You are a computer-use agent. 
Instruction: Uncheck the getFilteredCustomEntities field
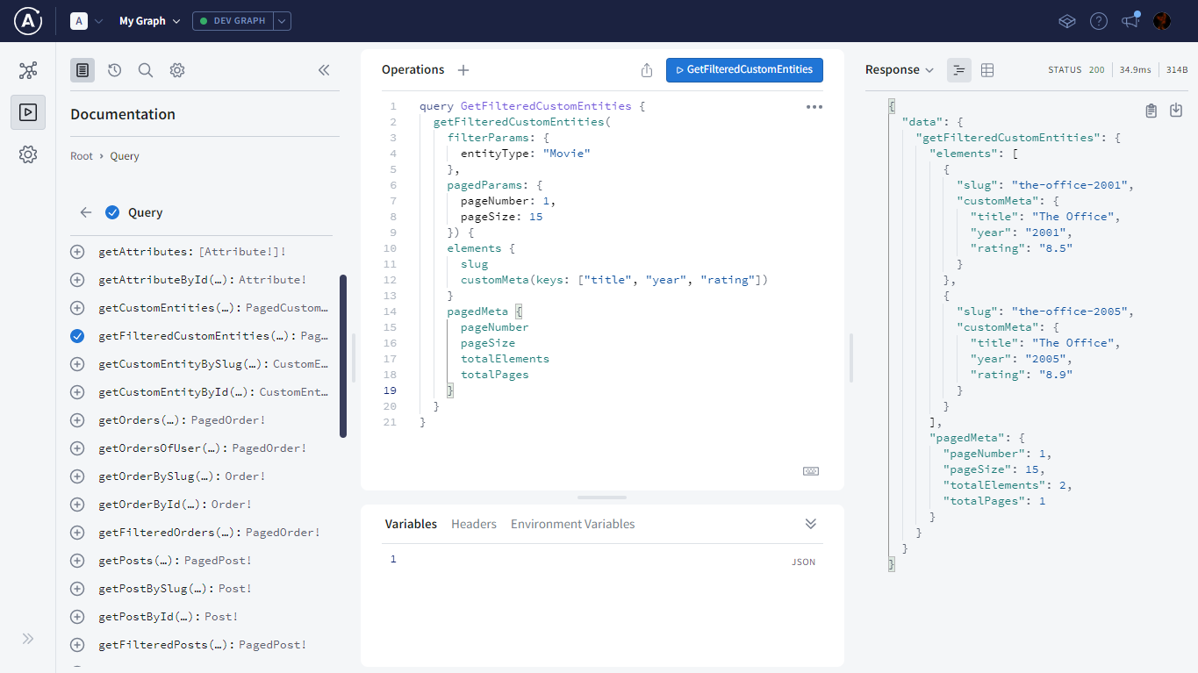pyautogui.click(x=77, y=336)
